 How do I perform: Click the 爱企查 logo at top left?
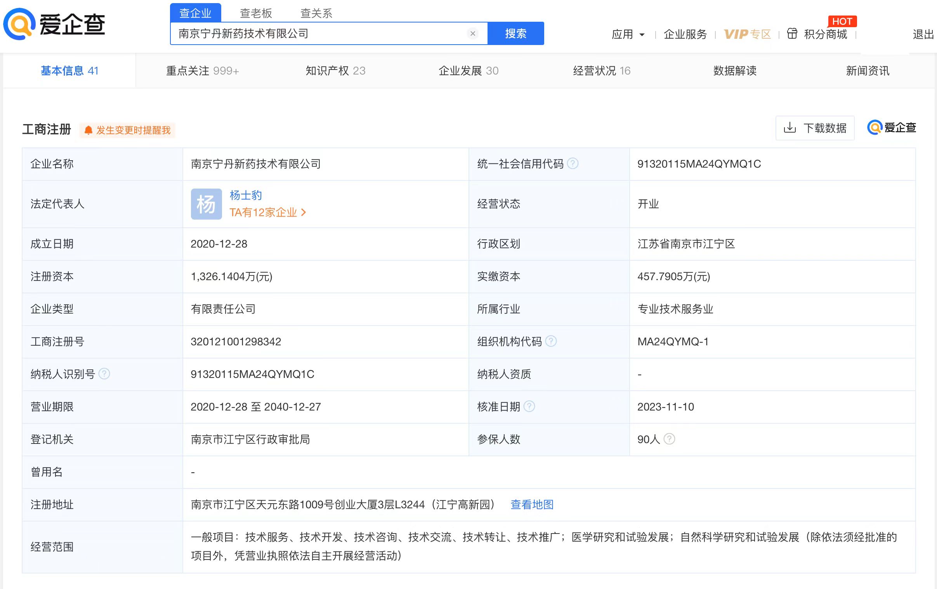tap(54, 24)
